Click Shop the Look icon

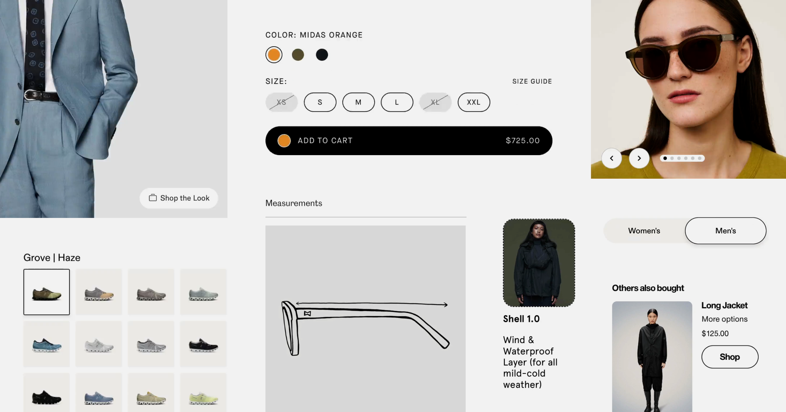(x=152, y=197)
